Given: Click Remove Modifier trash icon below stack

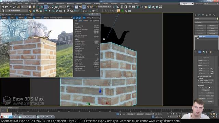Looking at the screenshot, I should click(207, 52).
